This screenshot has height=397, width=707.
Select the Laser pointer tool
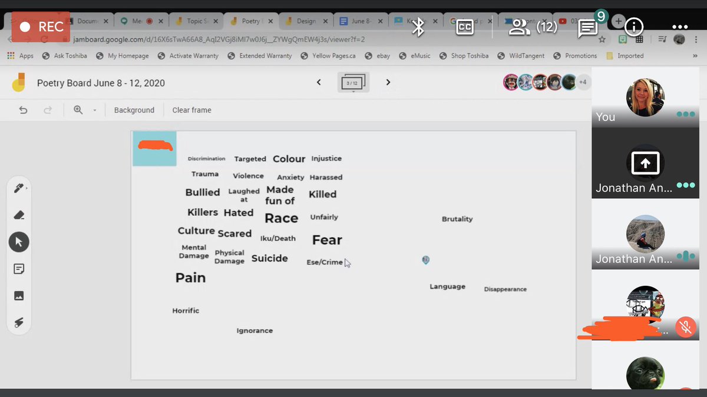point(19,322)
